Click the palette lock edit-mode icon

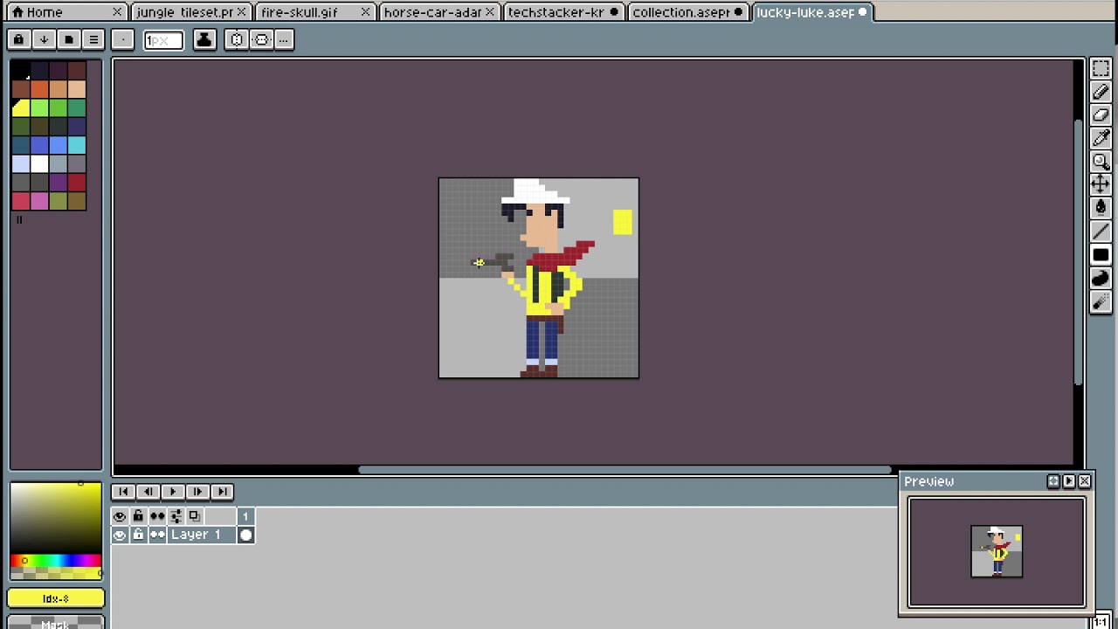pos(18,39)
